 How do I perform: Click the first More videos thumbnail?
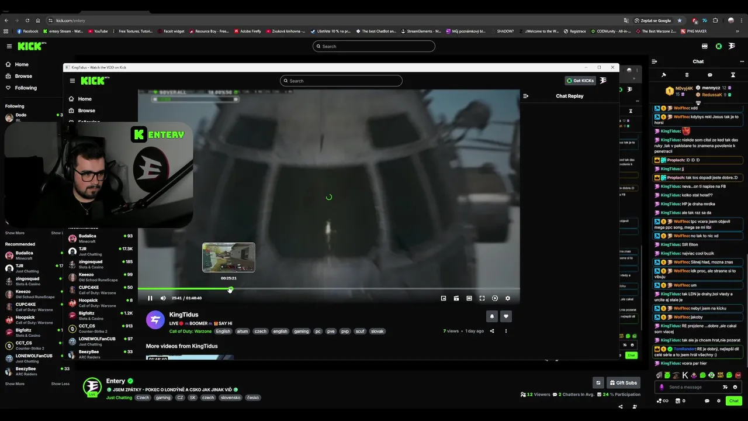[190, 357]
